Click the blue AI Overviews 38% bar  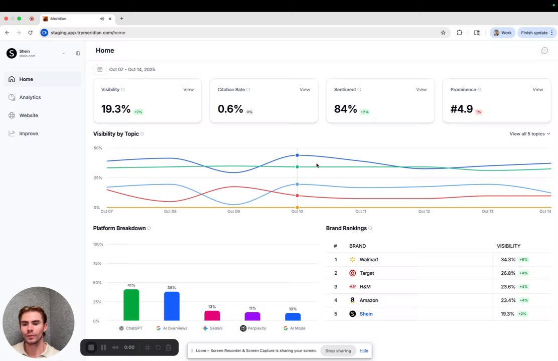click(x=172, y=306)
